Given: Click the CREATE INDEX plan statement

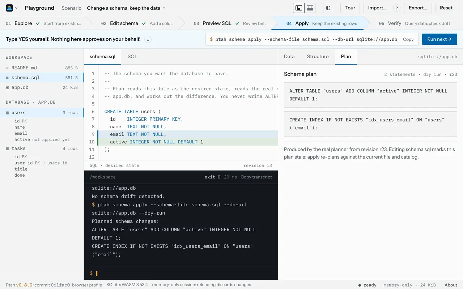Looking at the screenshot, I should coord(370,124).
